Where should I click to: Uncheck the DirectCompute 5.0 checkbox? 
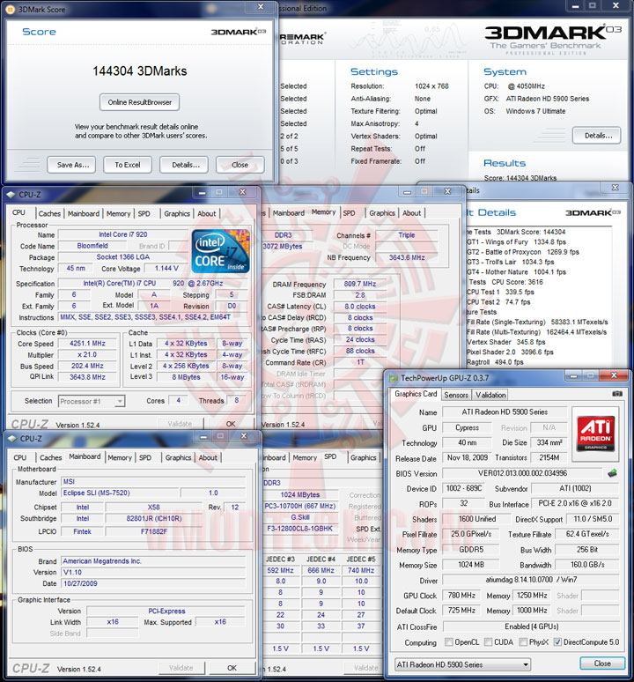click(x=557, y=642)
